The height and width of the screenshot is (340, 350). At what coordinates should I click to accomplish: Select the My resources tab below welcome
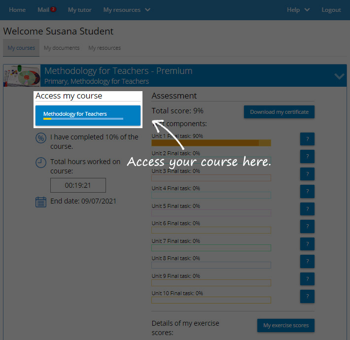pyautogui.click(x=105, y=48)
